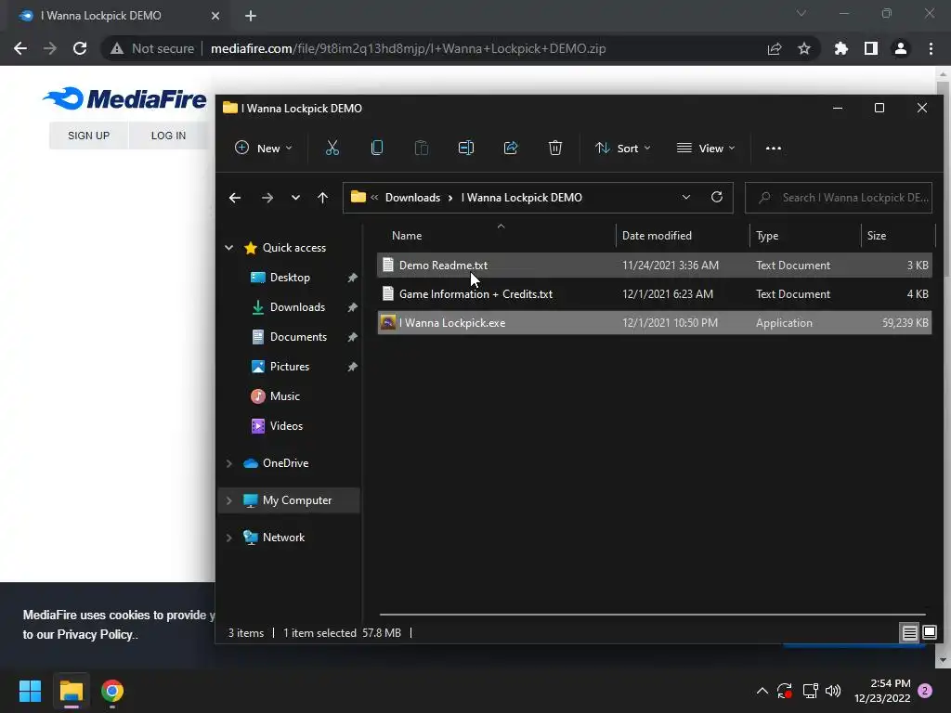Open Chrome Extensions puzzle icon
The image size is (951, 713).
pyautogui.click(x=841, y=48)
